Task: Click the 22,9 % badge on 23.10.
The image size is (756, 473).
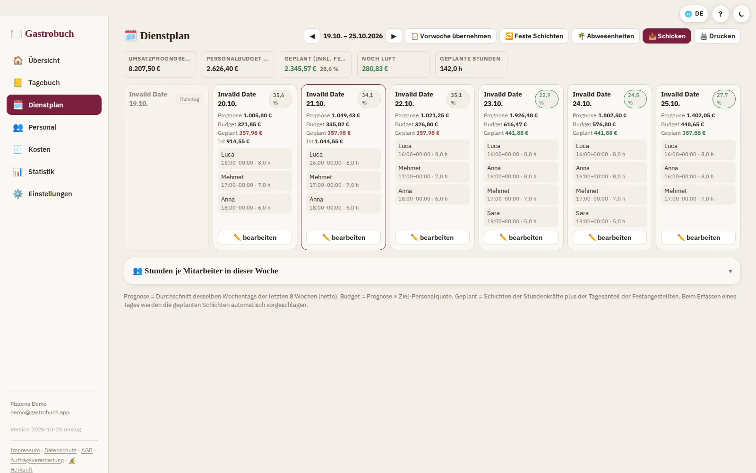Action: click(546, 99)
